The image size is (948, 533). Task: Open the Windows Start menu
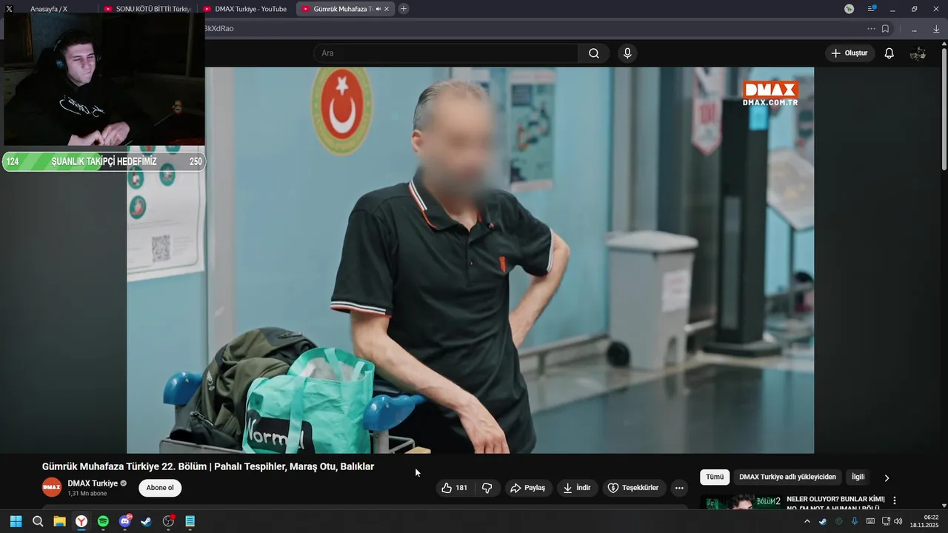pos(16,521)
